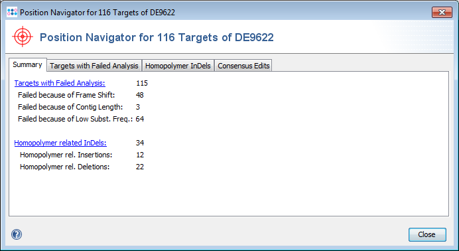This screenshot has width=459, height=251.
Task: Click the Homopolymer rel. Insertions label
Action: pos(66,155)
